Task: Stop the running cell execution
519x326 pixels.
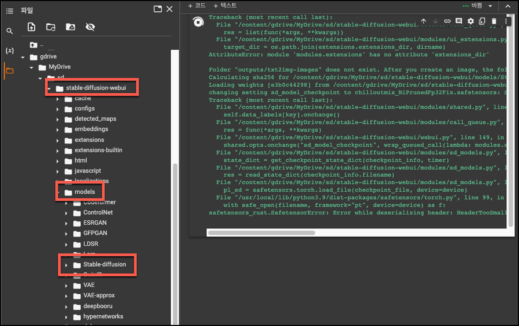Action: (x=198, y=22)
